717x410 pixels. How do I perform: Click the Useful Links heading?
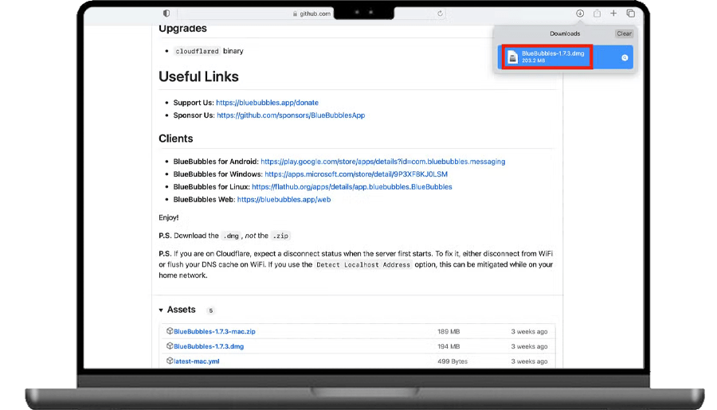coord(198,76)
